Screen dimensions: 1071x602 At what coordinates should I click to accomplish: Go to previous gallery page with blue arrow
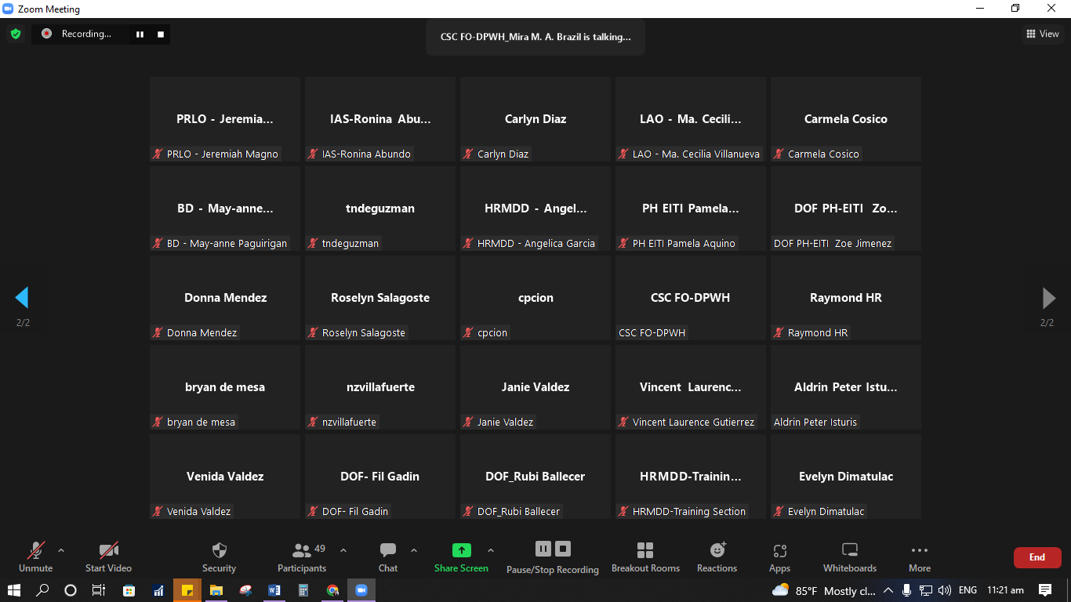click(22, 298)
